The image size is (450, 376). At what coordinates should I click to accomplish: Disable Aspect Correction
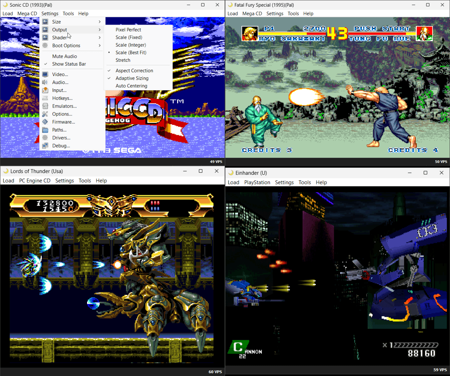134,71
